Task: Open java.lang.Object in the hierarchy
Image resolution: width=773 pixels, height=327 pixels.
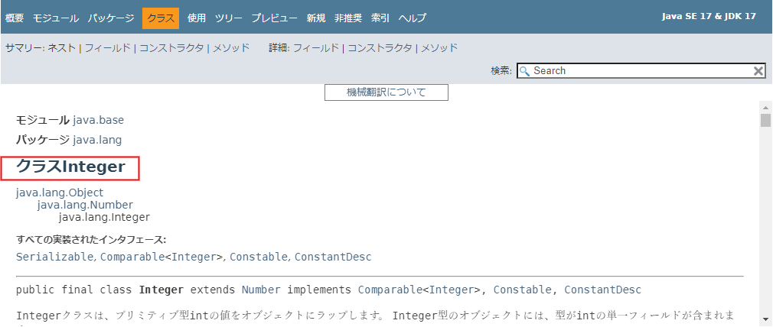Action: click(60, 193)
